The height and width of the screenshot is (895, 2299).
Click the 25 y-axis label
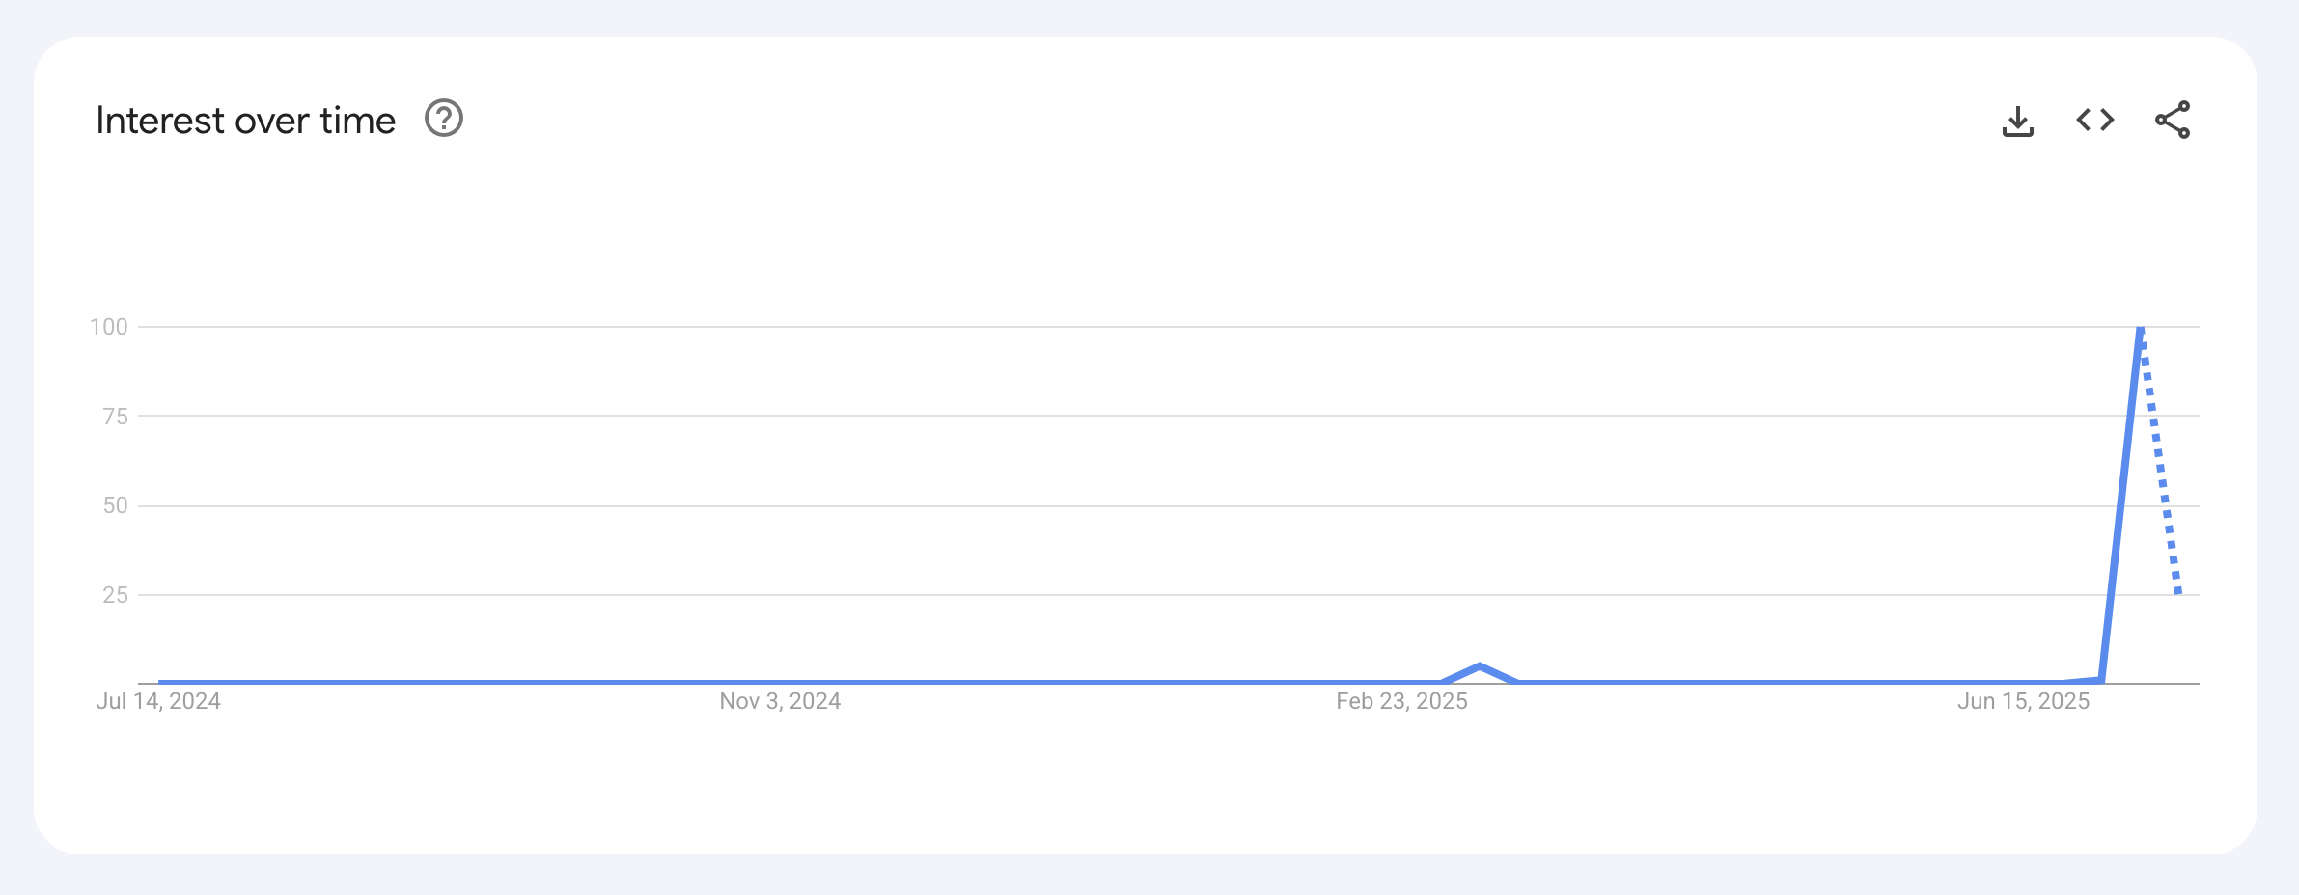(x=115, y=595)
